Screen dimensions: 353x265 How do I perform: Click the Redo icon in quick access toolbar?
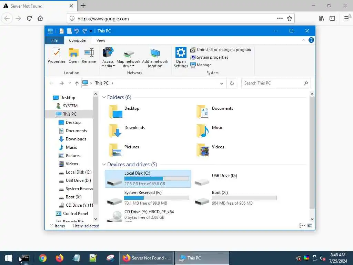point(84,31)
